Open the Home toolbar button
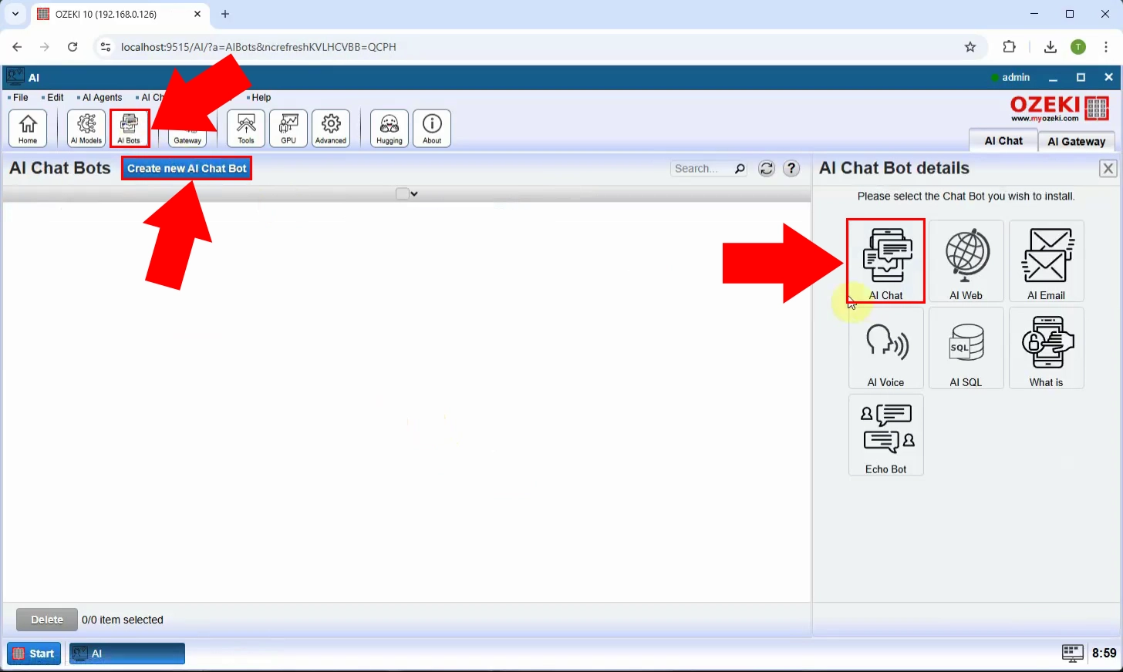This screenshot has height=672, width=1123. click(x=28, y=128)
